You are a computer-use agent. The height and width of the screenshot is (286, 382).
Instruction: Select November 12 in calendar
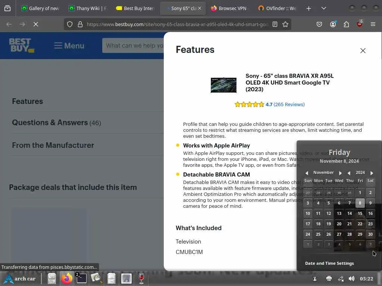(329, 213)
